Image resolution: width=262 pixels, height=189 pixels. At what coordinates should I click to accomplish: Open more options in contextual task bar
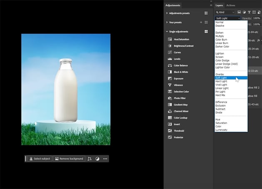pos(105,159)
